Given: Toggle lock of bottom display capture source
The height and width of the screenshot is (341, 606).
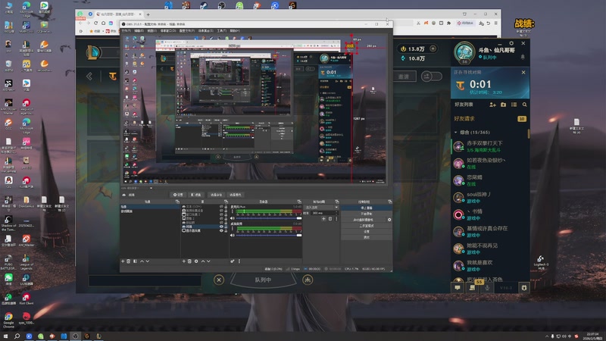Looking at the screenshot, I should tap(226, 230).
